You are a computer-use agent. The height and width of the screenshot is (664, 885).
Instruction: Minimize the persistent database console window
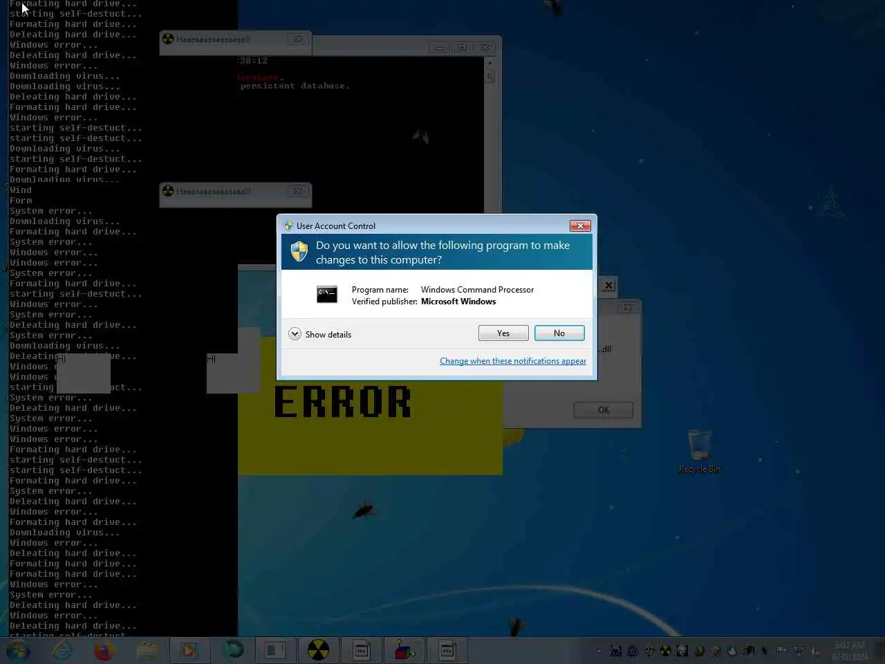pos(439,48)
